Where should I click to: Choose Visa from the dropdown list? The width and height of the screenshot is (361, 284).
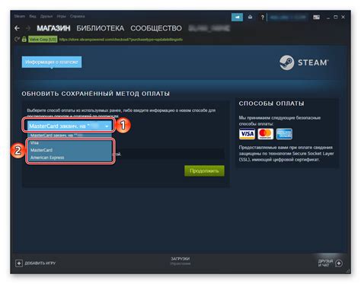click(69, 143)
